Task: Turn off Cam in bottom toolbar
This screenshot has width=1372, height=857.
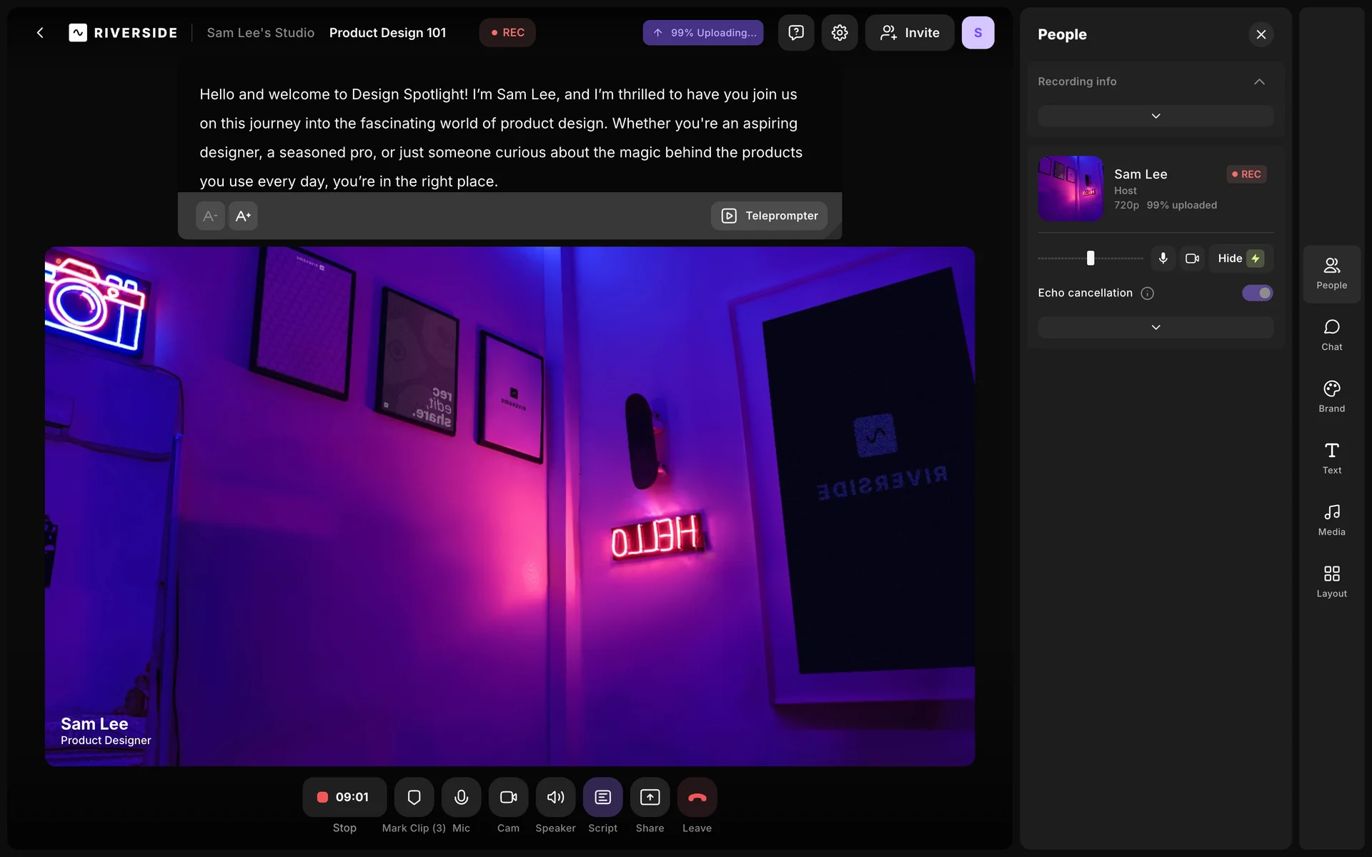Action: click(x=508, y=797)
